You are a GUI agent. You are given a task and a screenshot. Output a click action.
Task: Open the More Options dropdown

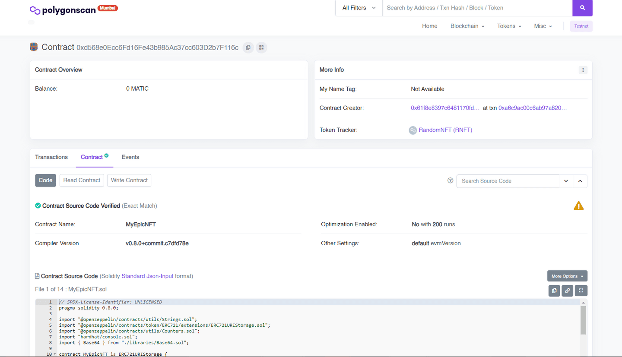pos(567,276)
